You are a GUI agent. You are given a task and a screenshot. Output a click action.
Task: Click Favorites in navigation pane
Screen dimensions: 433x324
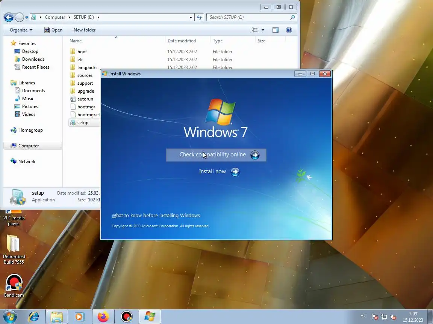pyautogui.click(x=27, y=43)
